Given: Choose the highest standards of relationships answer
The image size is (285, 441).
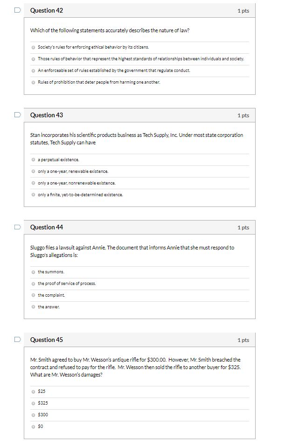Looking at the screenshot, I should [x=33, y=58].
